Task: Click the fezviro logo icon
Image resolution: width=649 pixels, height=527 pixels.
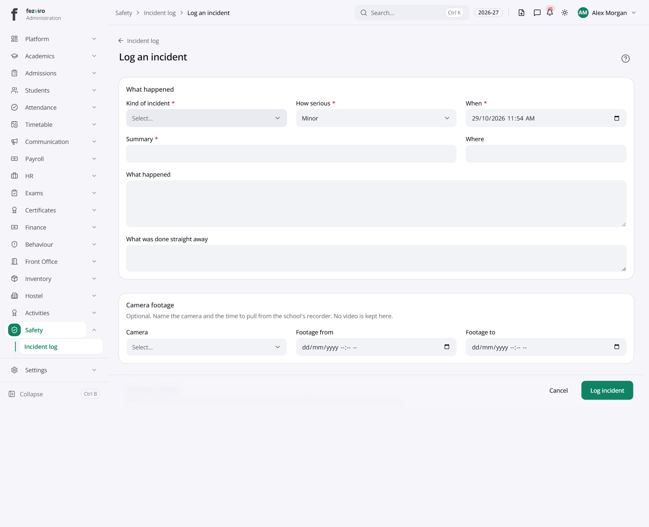Action: tap(14, 14)
